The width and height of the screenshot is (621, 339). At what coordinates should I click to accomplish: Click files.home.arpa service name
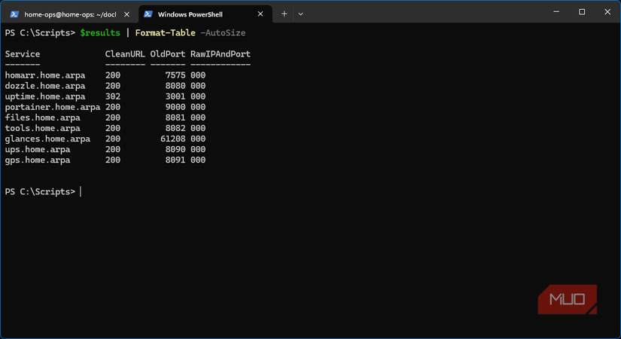point(42,118)
